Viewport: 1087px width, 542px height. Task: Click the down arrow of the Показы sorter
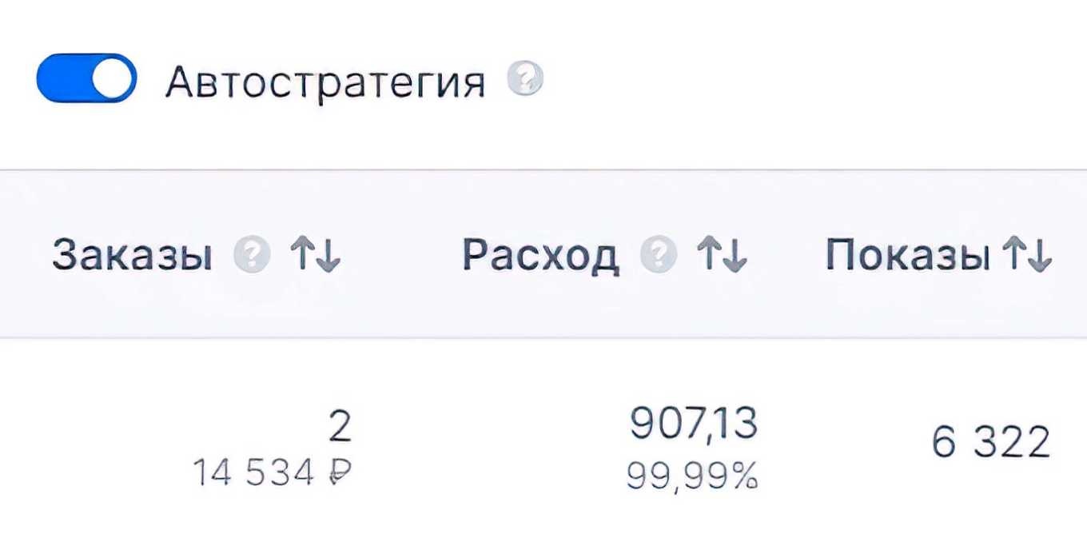[1041, 254]
